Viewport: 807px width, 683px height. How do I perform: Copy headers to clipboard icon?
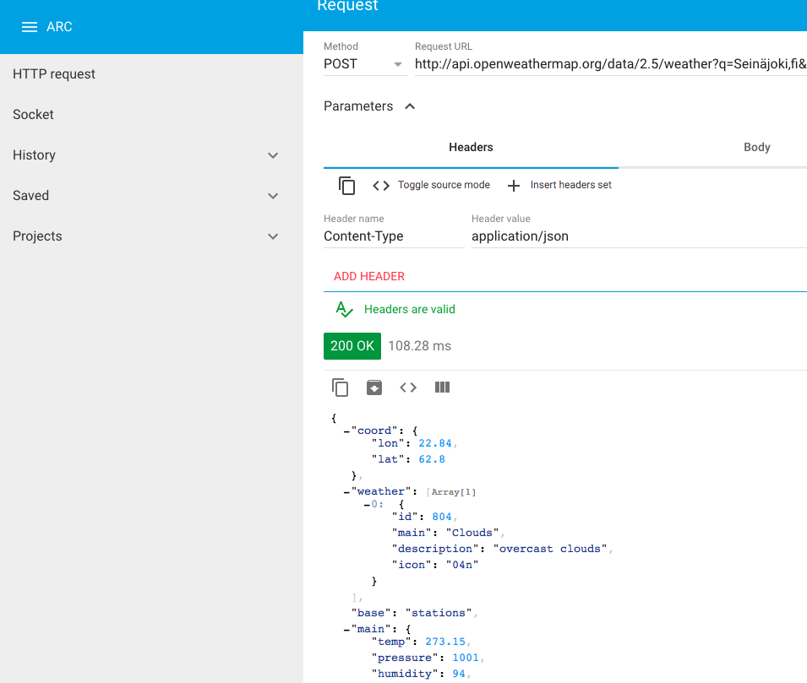coord(346,186)
